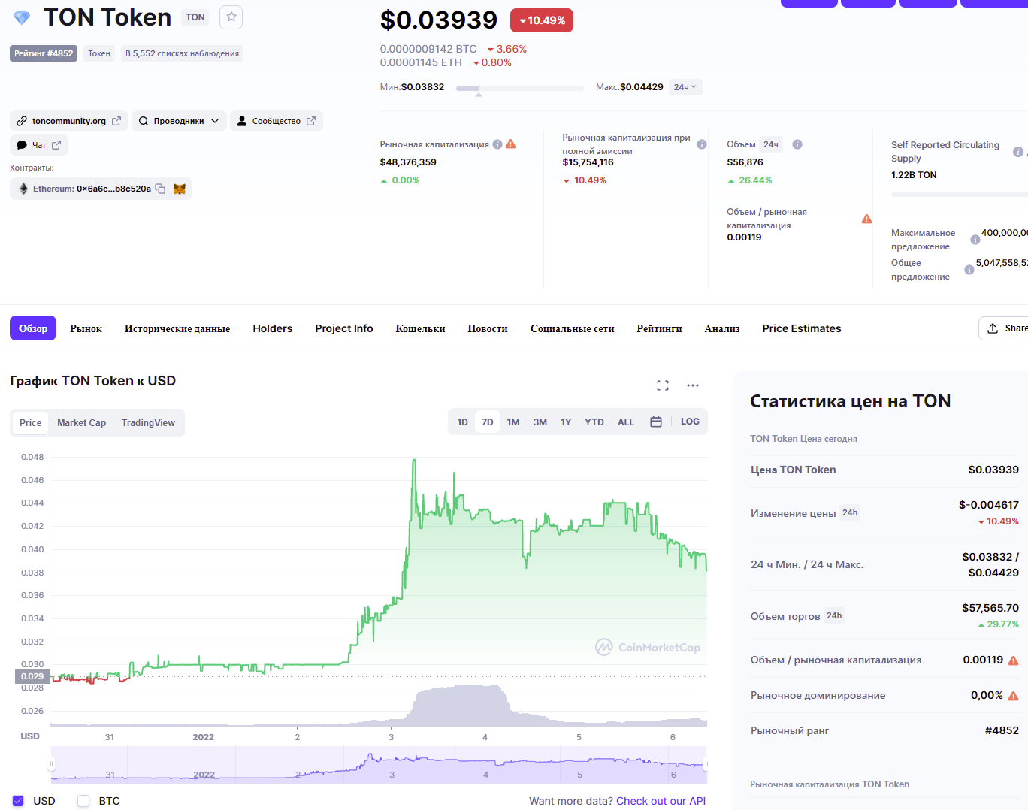Click volume/market cap warning icon in stats row
This screenshot has height=810, width=1028.
point(1013,660)
